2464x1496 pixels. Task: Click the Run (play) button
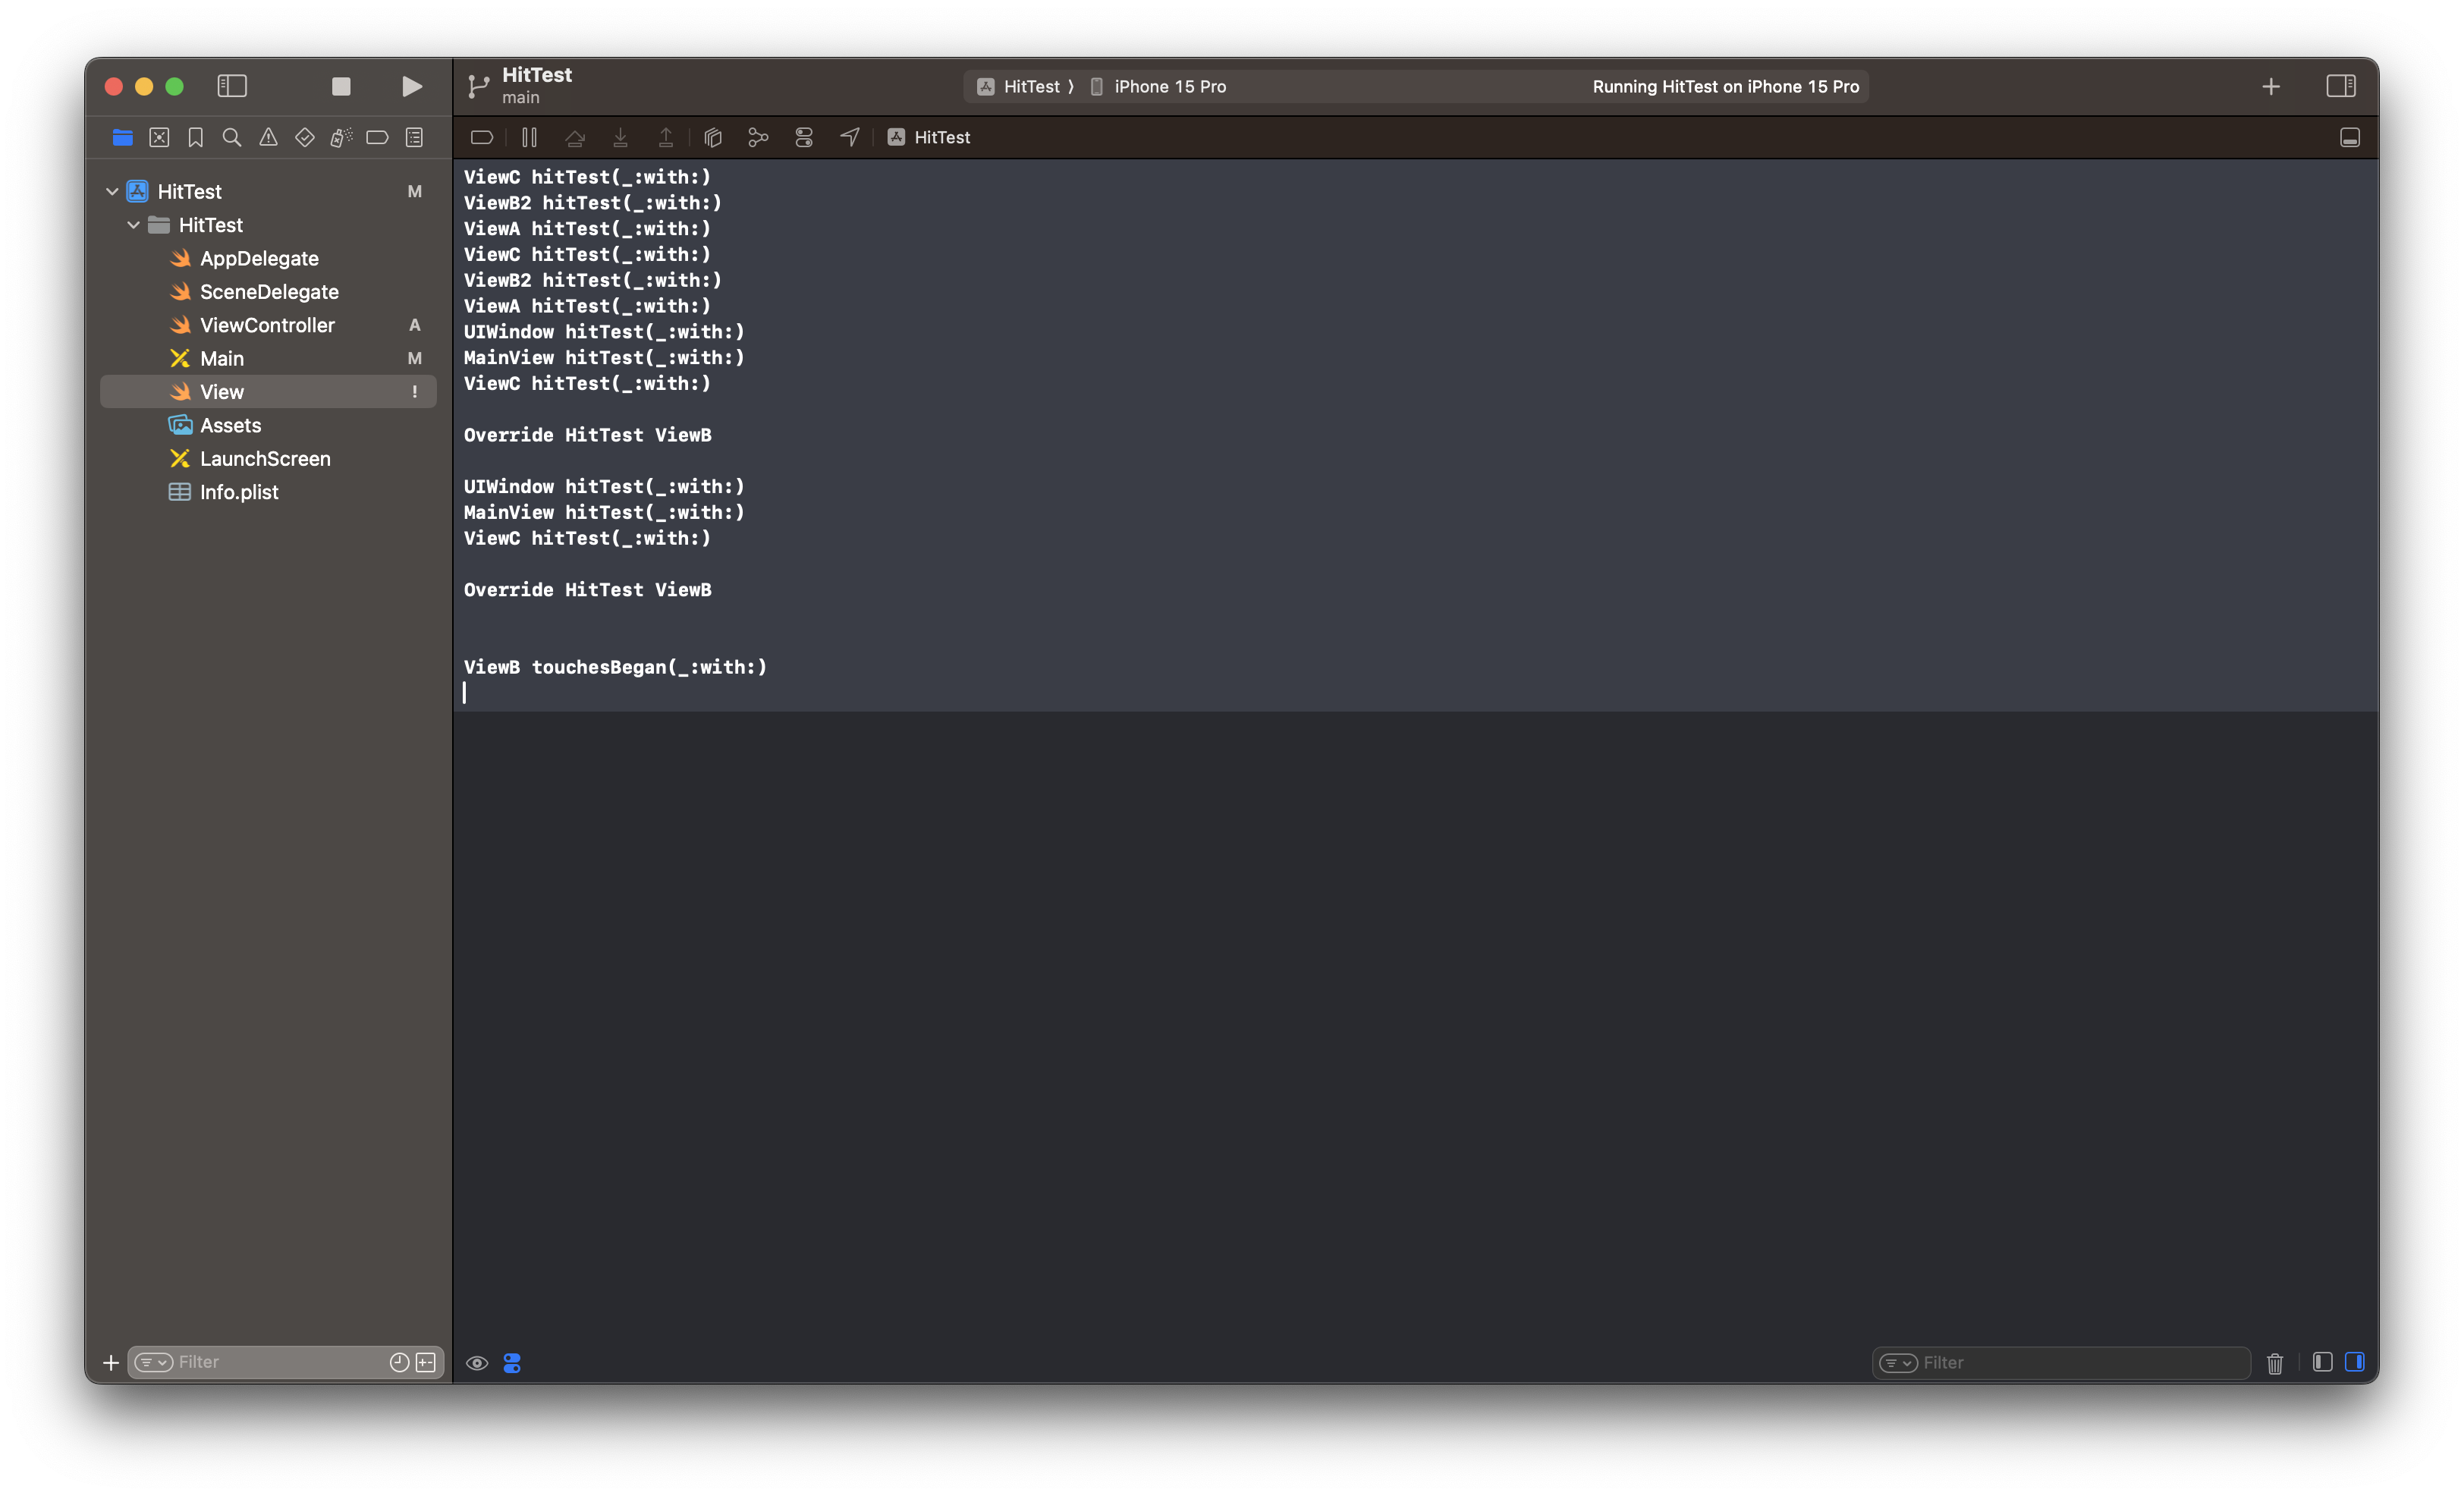411,87
